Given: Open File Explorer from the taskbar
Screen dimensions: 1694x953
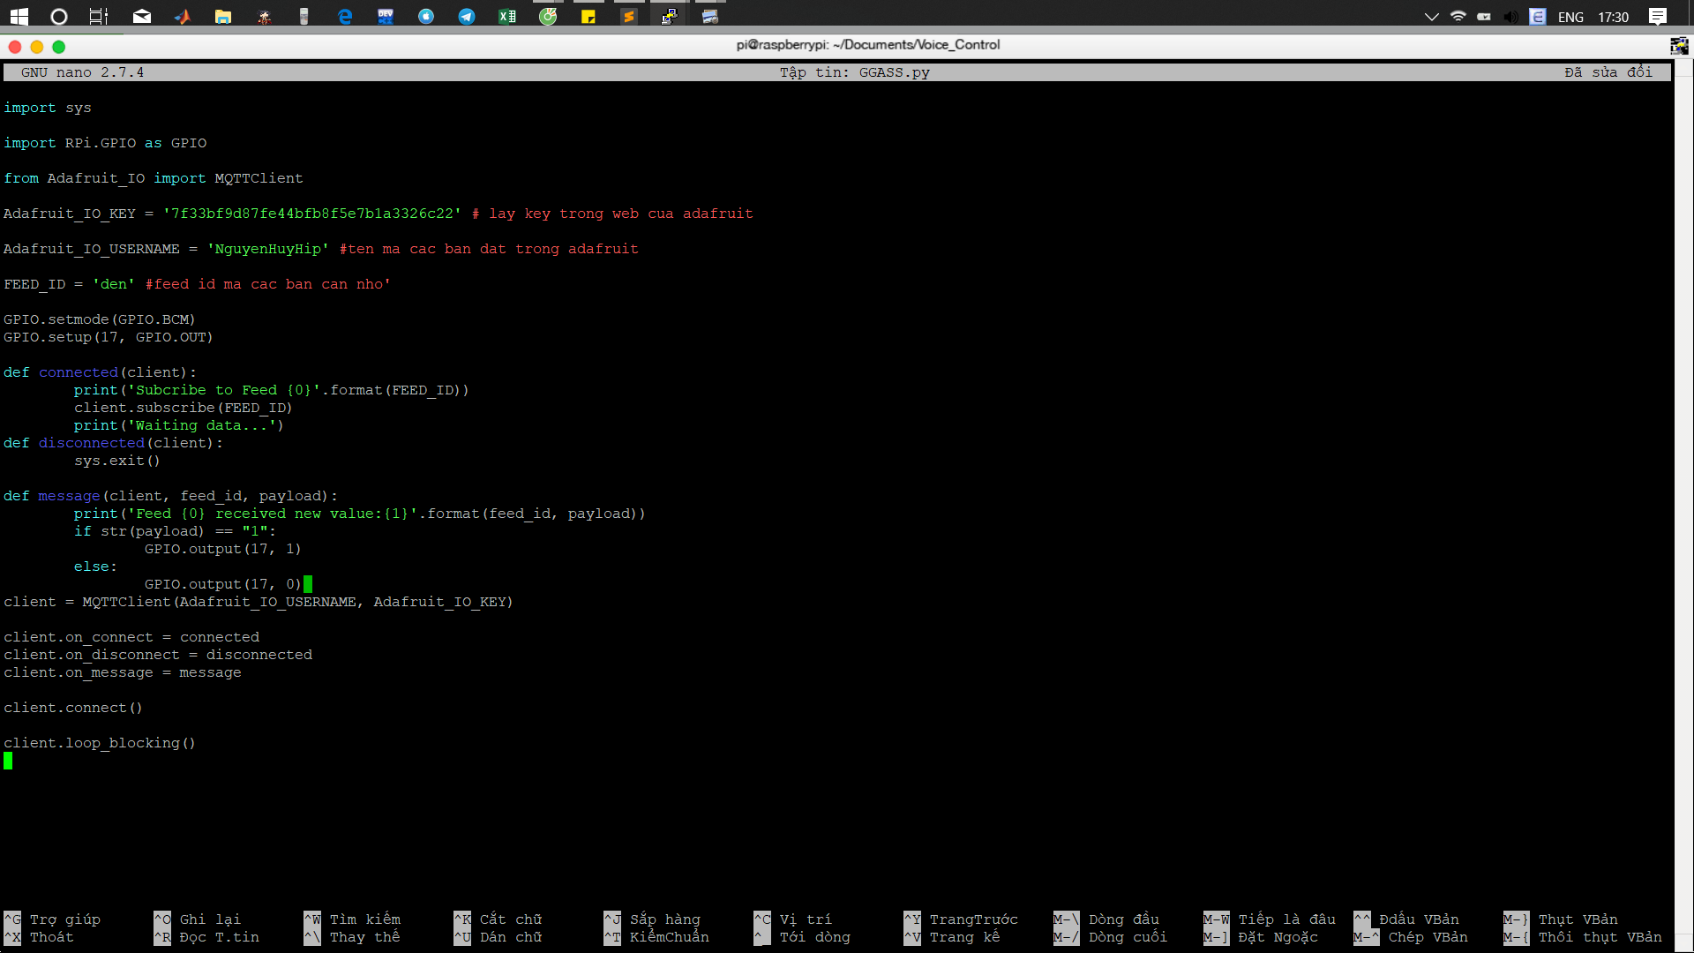Looking at the screenshot, I should pos(223,16).
